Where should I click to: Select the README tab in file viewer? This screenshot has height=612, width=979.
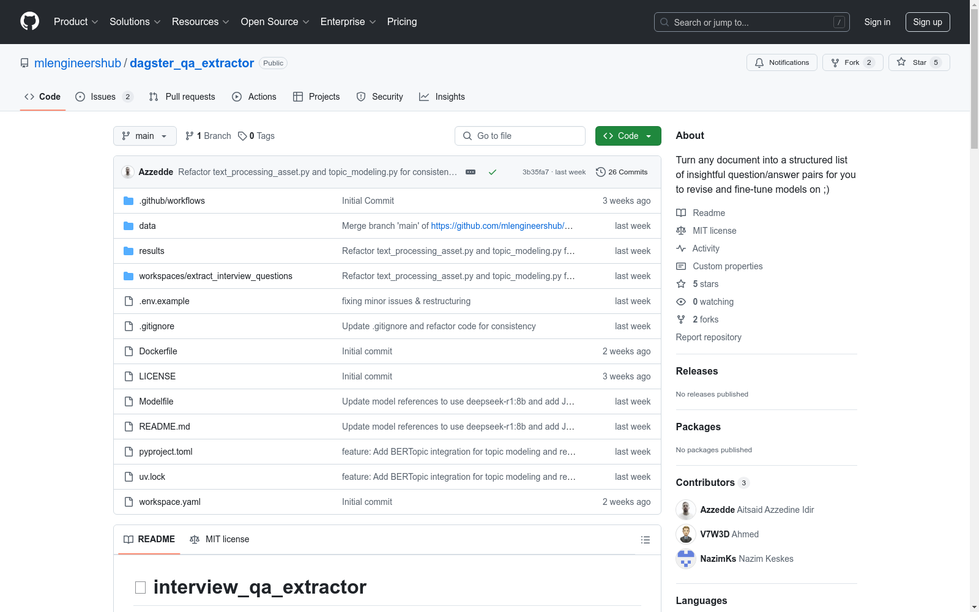point(149,539)
